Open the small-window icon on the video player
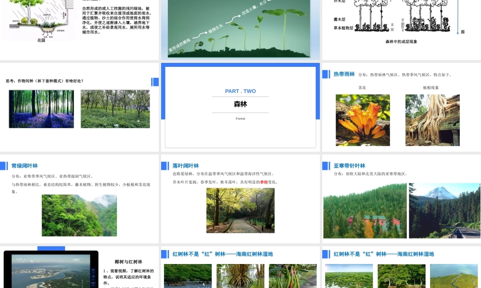This screenshot has width=481, height=288. 92,284
